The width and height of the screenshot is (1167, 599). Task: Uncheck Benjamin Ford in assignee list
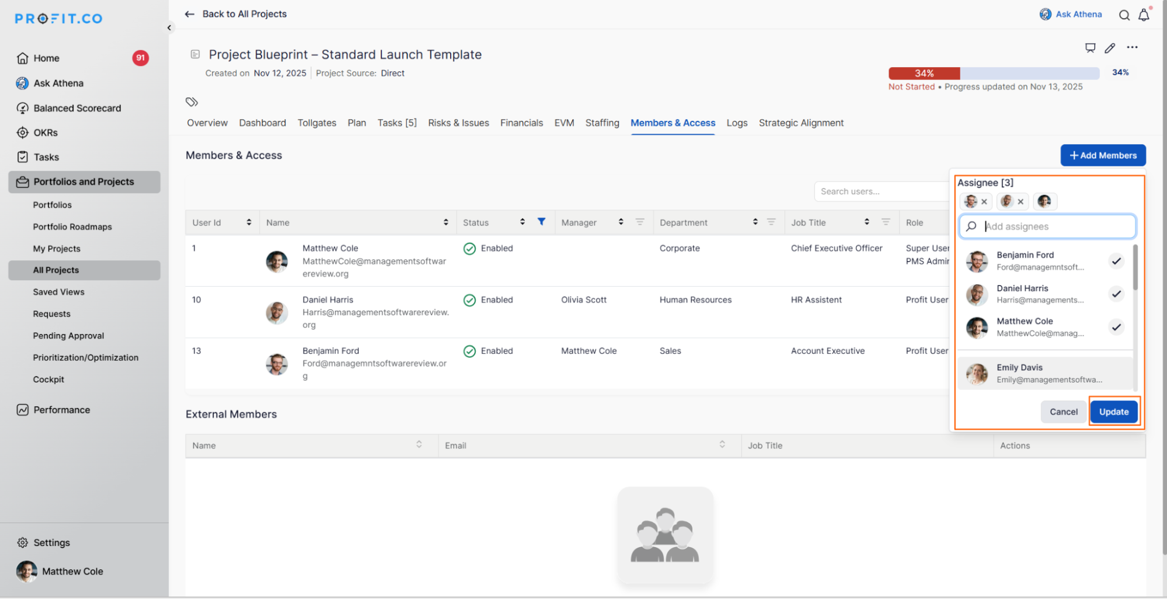point(1116,261)
